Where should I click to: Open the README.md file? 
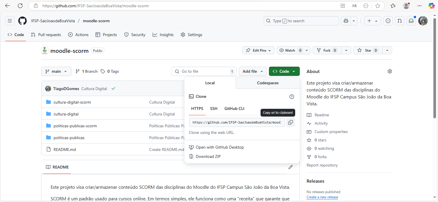65,149
